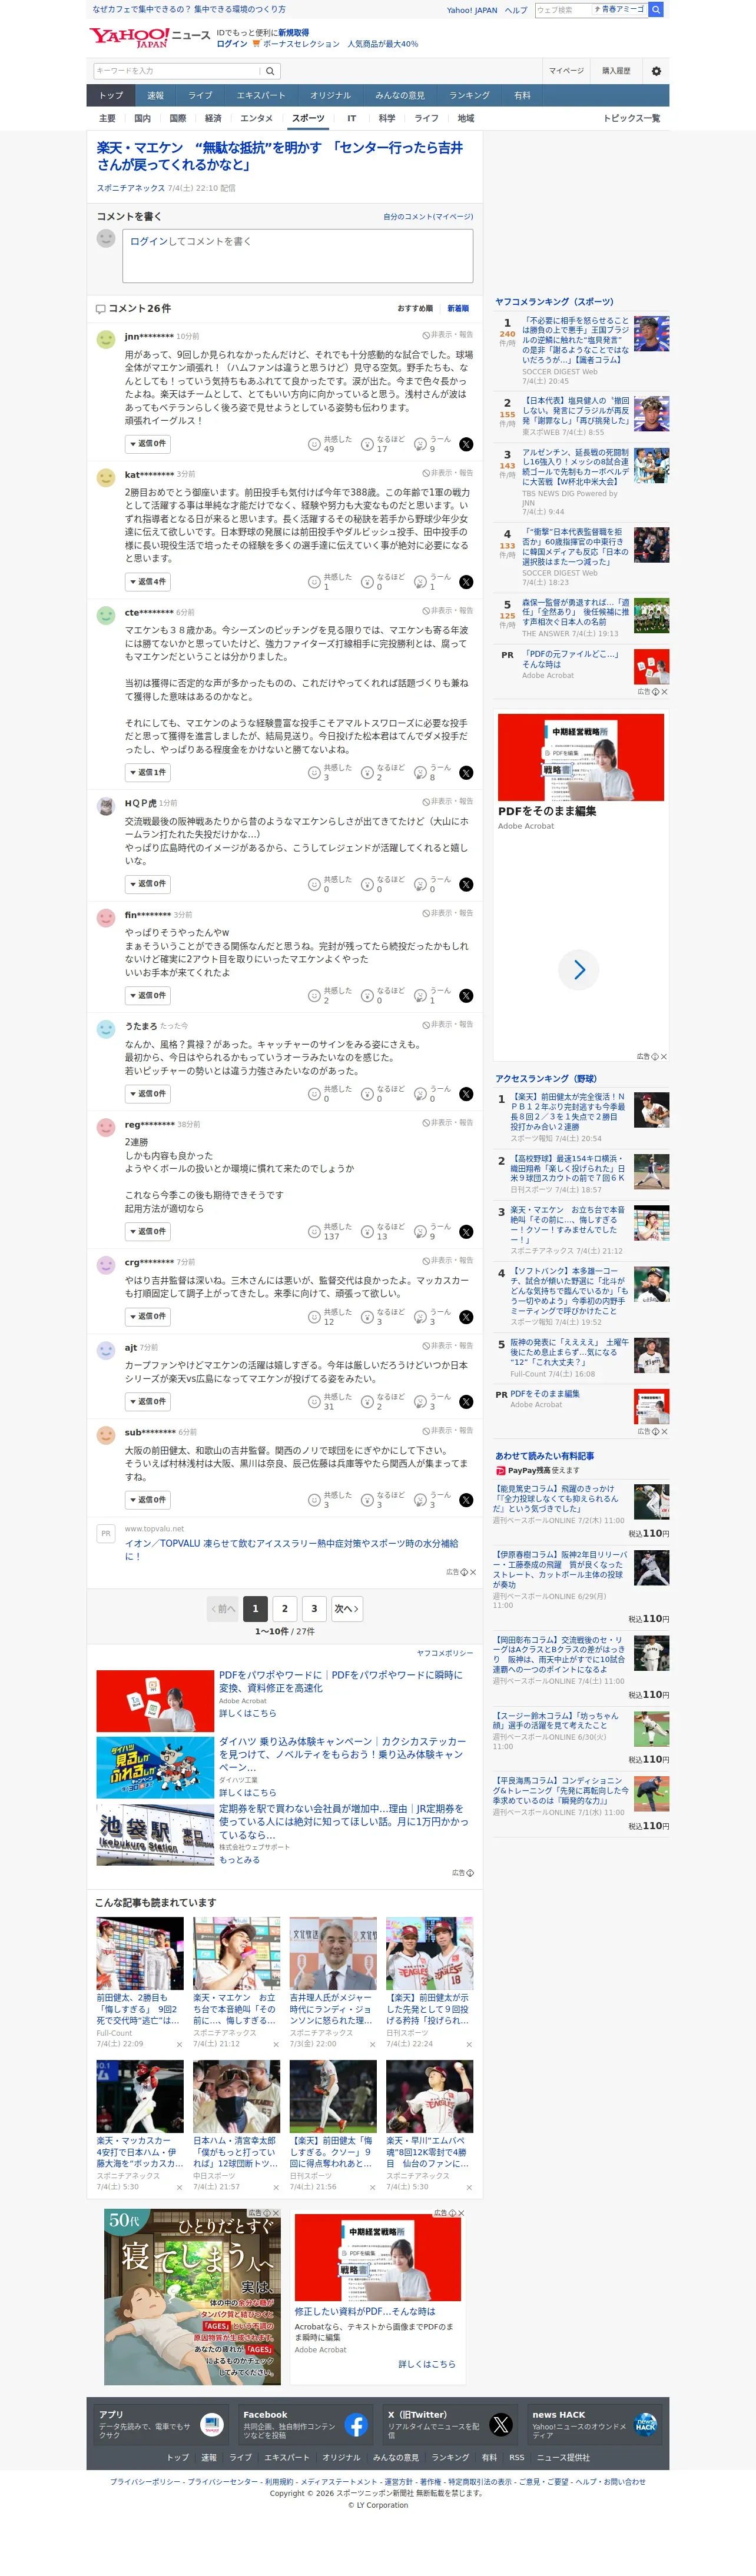Toggle なるほど on jnn's comment
The width and height of the screenshot is (756, 2576).
coord(383,444)
